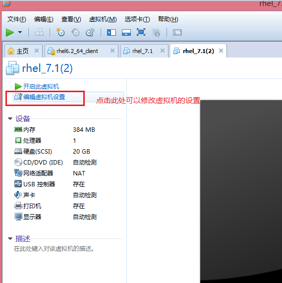This screenshot has width=282, height=283.
Task: Click in the VM description field
Action: point(54,249)
